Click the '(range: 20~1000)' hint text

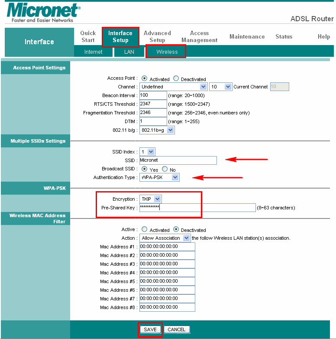pos(186,95)
